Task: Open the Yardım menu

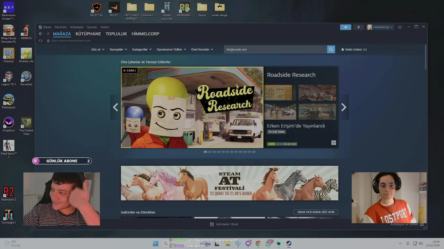Action: 105,27
